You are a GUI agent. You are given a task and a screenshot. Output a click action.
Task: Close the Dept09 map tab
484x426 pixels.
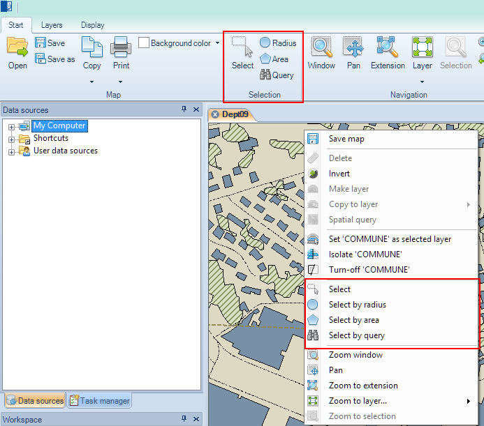pyautogui.click(x=215, y=114)
